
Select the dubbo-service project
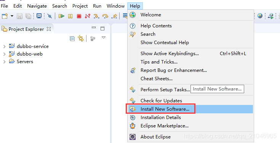point(33,46)
